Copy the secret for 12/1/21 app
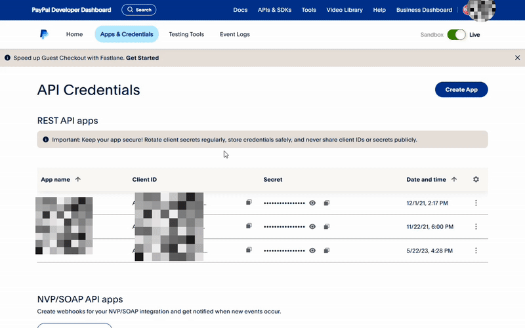The width and height of the screenshot is (525, 328). 326,203
